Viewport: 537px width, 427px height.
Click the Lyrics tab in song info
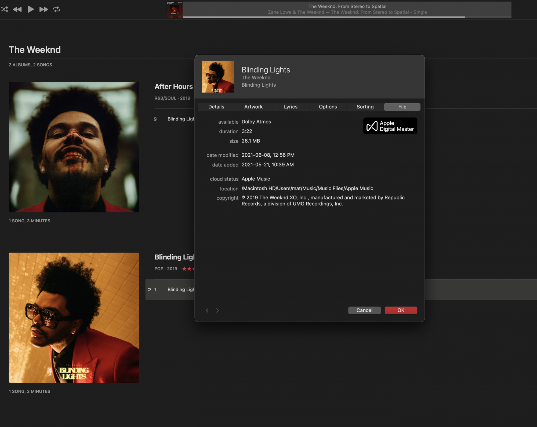pos(291,107)
